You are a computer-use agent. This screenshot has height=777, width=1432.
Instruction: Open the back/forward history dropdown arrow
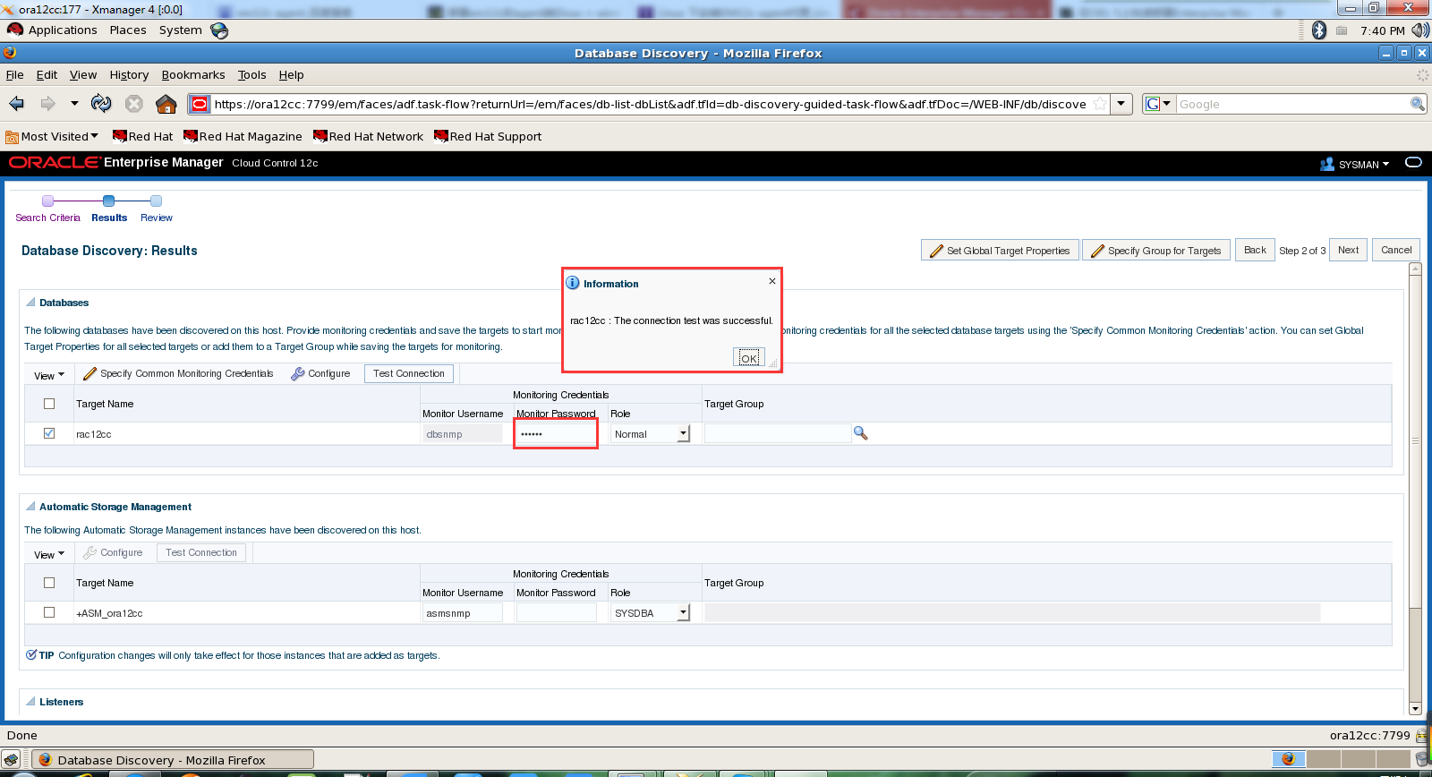click(74, 104)
